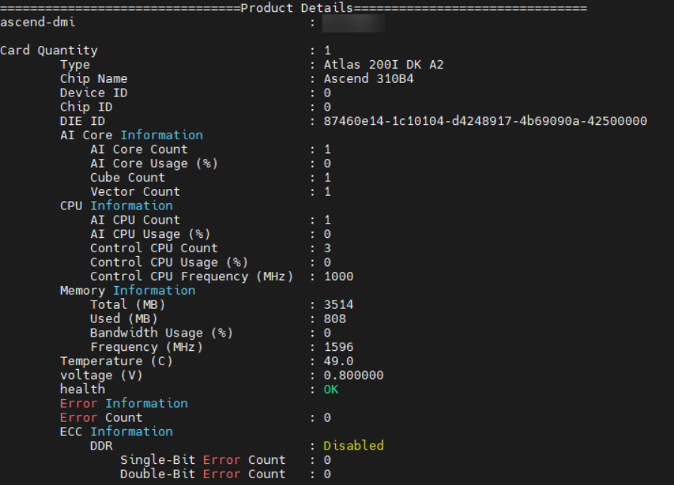Click the "Cube Count" label
The image size is (674, 485).
[128, 178]
